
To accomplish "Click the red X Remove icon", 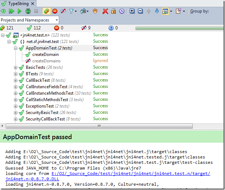I will pos(105,11).
